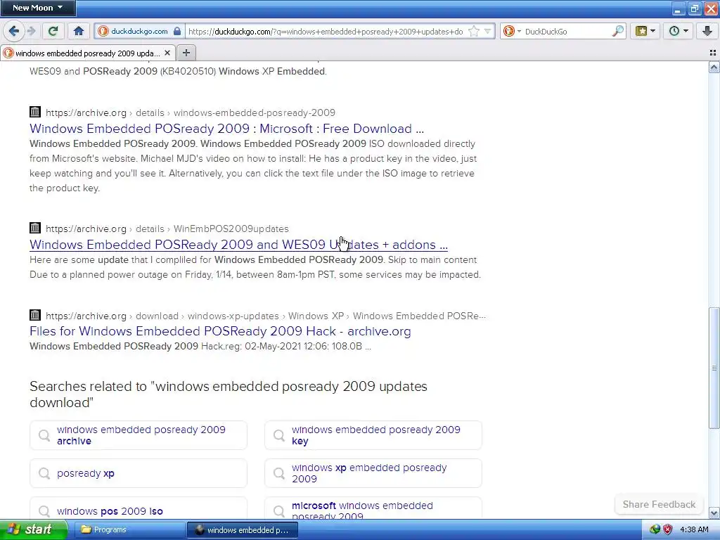Click the 4:38 AM system clock
The height and width of the screenshot is (540, 720).
694,530
